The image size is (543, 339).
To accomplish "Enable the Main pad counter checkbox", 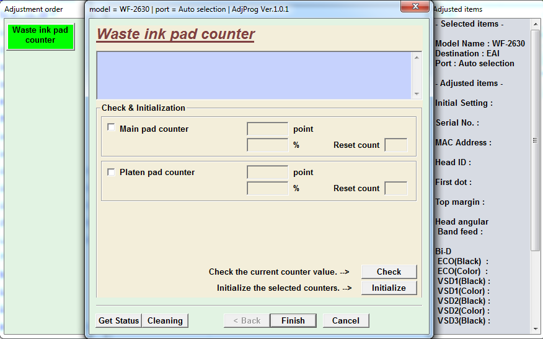I will tap(111, 127).
